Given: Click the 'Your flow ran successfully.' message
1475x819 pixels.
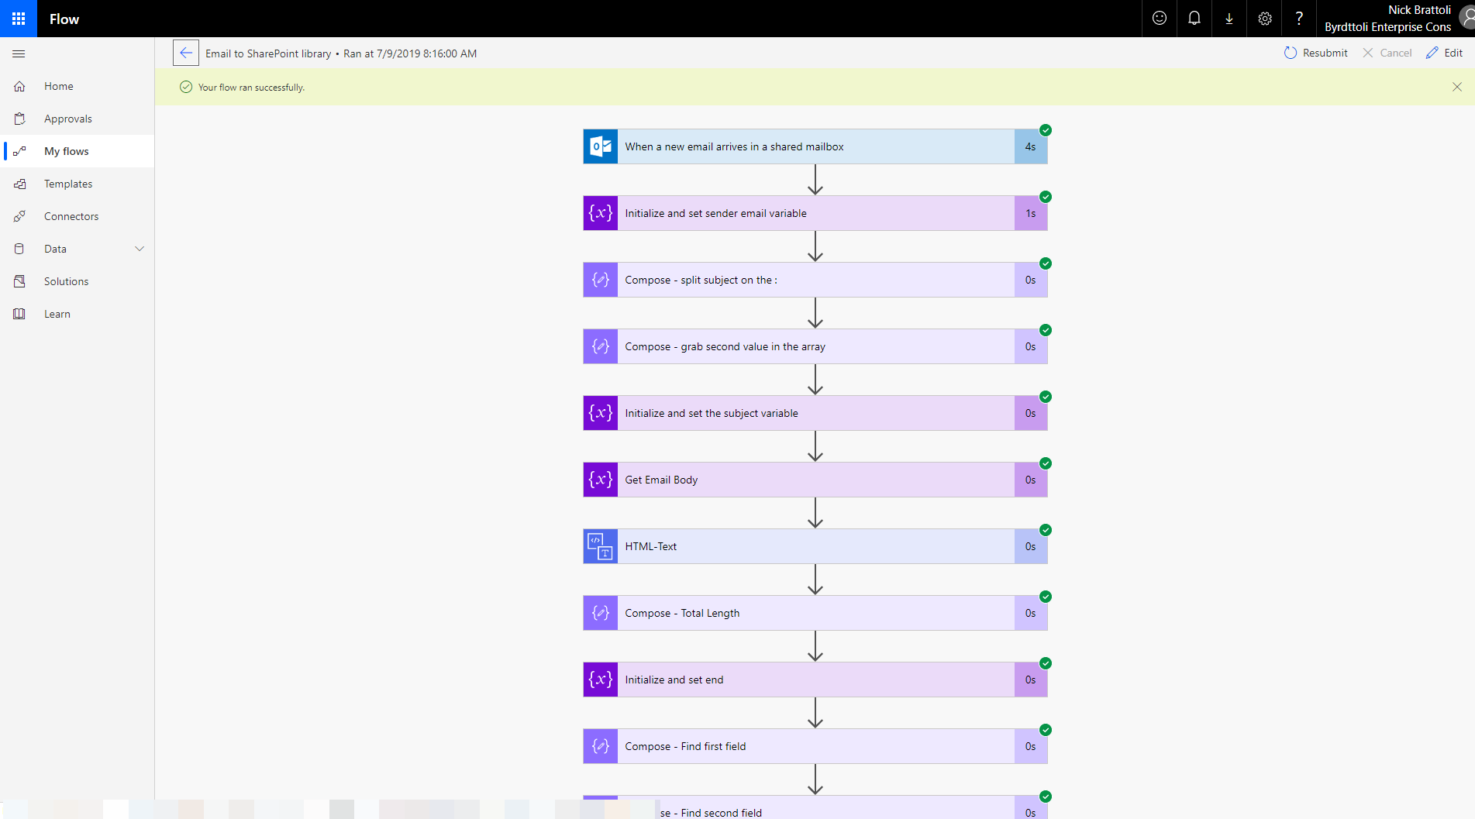Looking at the screenshot, I should (251, 88).
